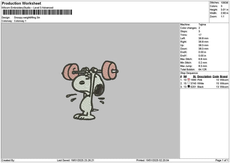Viewport: 230px width, 163px height.
Task: Click the Down value 38.3 mm
Action: 203,49
